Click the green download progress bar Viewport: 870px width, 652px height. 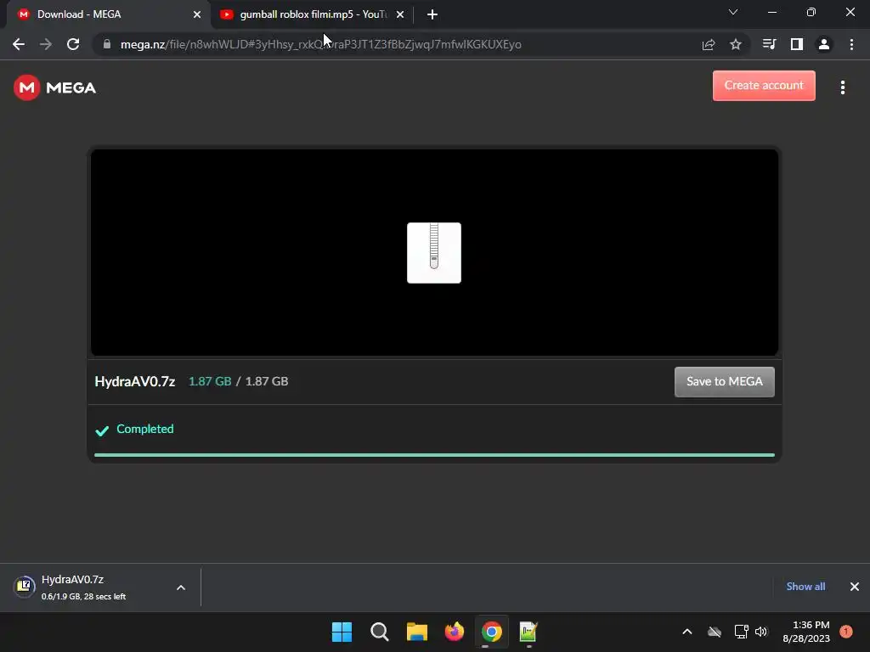point(434,455)
